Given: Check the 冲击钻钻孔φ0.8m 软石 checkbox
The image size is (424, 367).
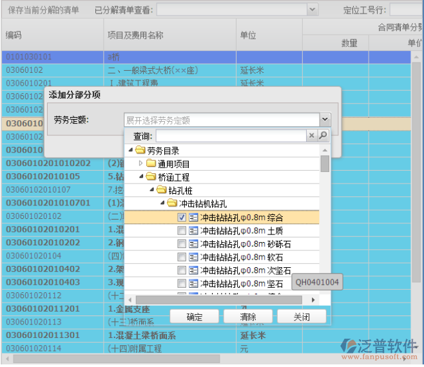Looking at the screenshot, I should [182, 258].
